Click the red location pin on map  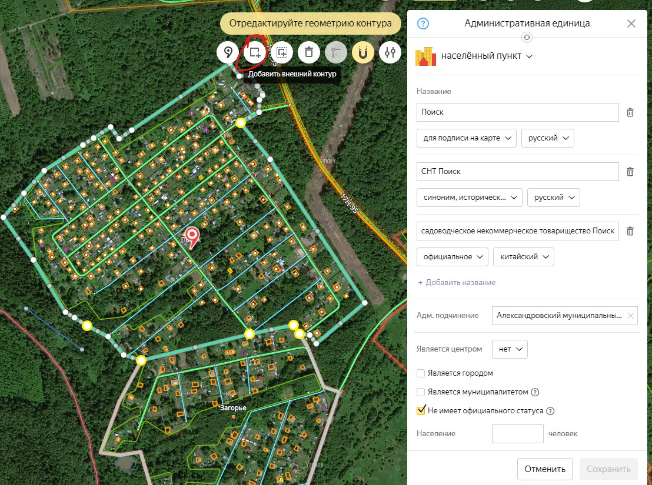coord(192,237)
